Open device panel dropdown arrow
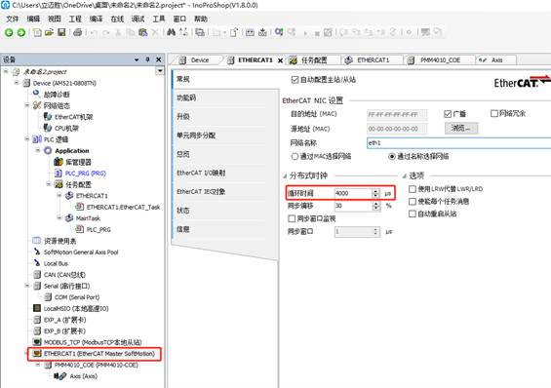Screen dimensions: 551x388 (137, 60)
